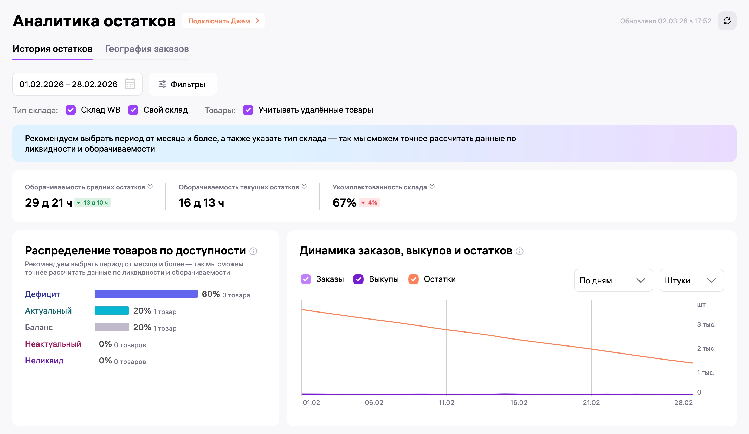Toggle the Свой склад checkbox

[x=133, y=110]
